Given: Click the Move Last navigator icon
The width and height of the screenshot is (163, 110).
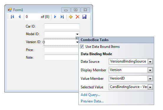Looking at the screenshot, I should (x=62, y=17).
